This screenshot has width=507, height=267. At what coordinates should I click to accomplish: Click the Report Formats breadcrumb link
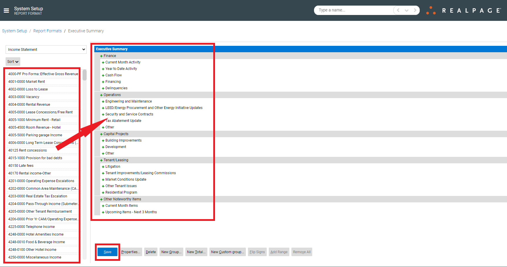coord(48,31)
